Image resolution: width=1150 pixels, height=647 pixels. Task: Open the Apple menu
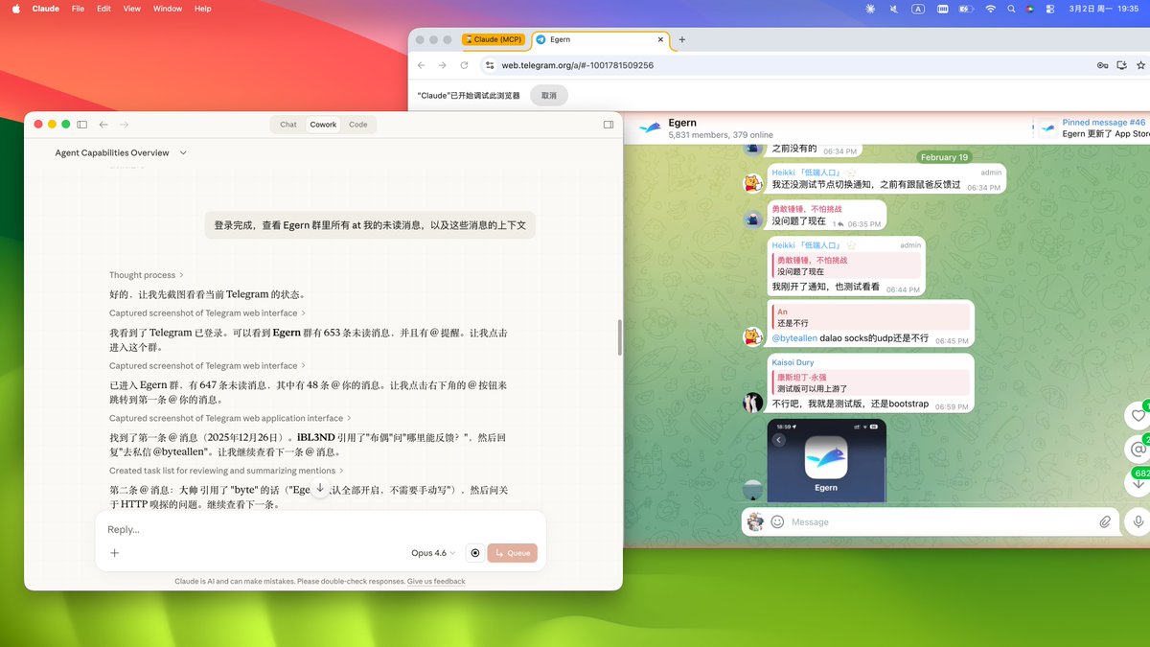coord(16,9)
